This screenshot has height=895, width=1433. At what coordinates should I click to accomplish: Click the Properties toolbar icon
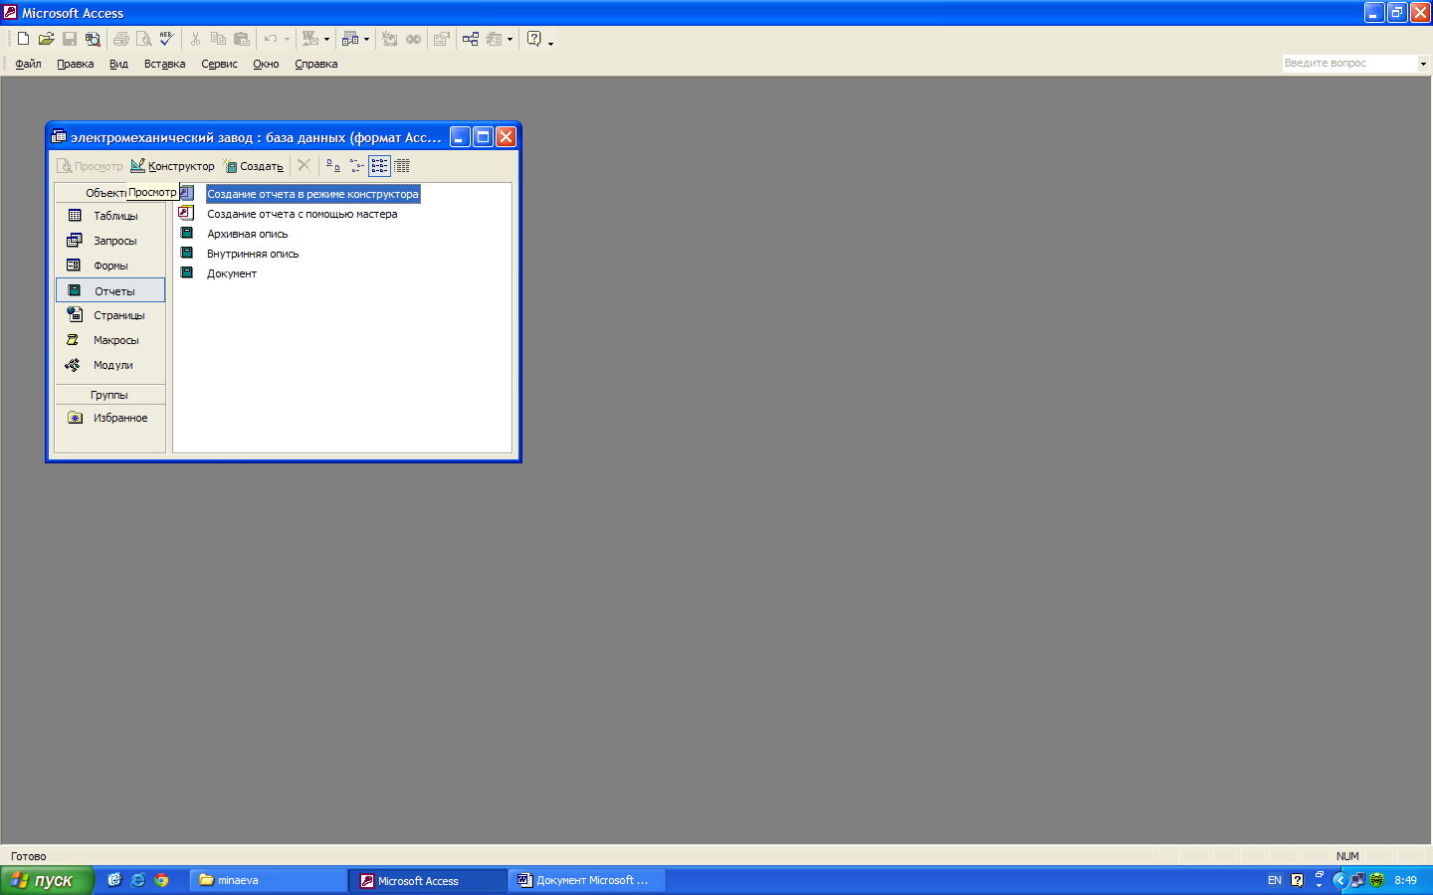pyautogui.click(x=442, y=39)
